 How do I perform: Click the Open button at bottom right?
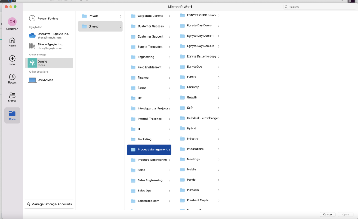pos(345,214)
